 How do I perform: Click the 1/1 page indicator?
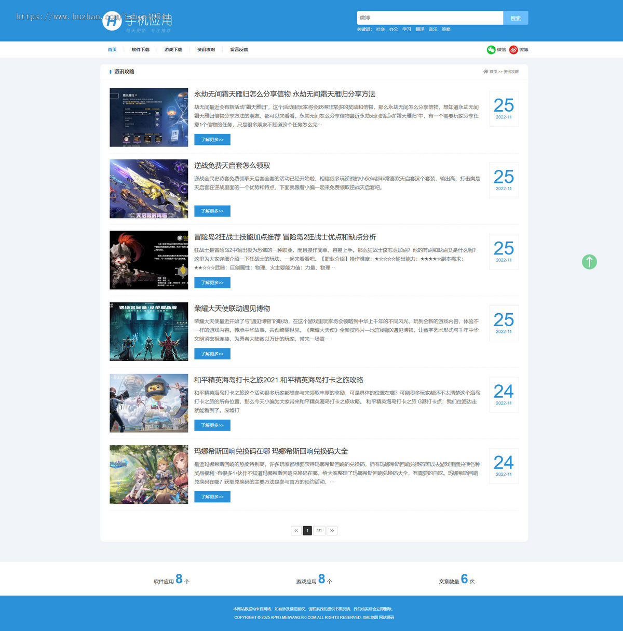click(x=319, y=531)
